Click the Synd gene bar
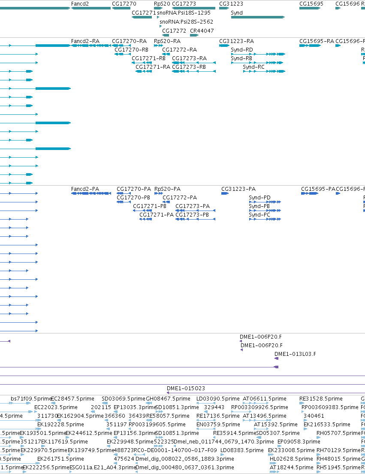365x474 pixels. click(x=258, y=17)
